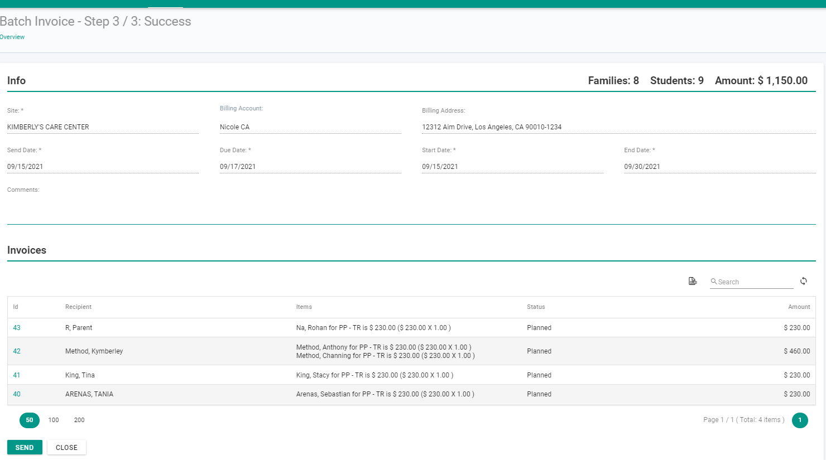826x460 pixels.
Task: Sort table by Id column header
Action: [16, 307]
